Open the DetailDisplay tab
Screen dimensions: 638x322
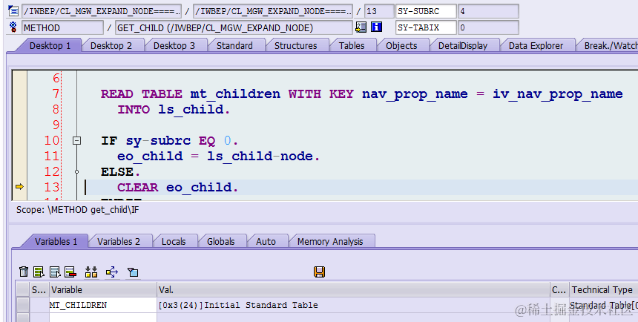(463, 45)
